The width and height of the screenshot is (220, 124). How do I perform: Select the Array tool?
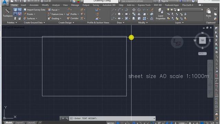click(144, 18)
